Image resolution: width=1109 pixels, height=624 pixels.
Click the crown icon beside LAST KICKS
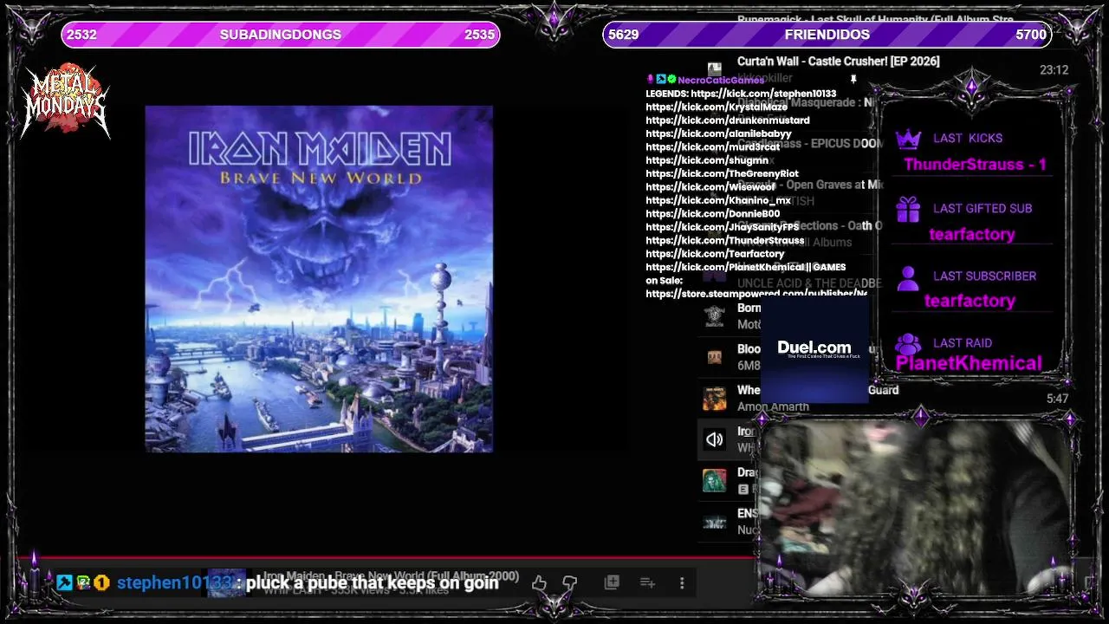(x=908, y=139)
